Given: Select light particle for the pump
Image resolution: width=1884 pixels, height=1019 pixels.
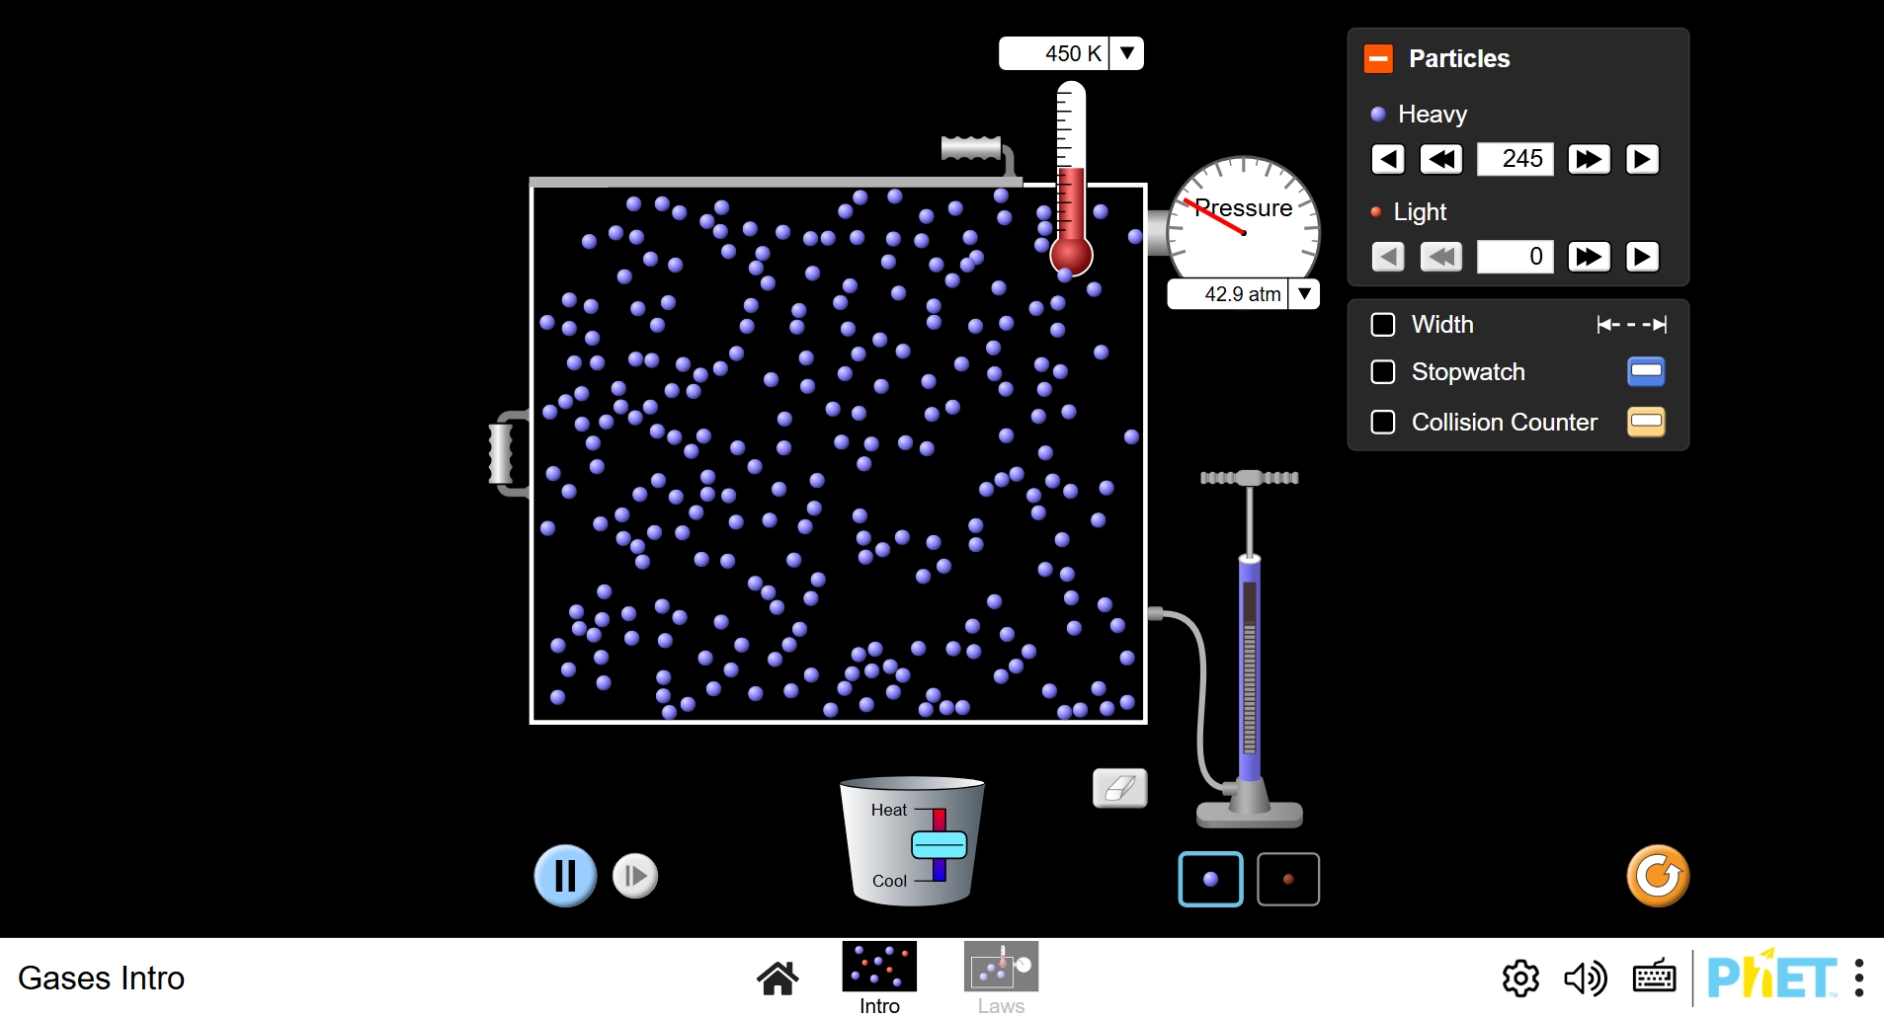Looking at the screenshot, I should (x=1288, y=879).
